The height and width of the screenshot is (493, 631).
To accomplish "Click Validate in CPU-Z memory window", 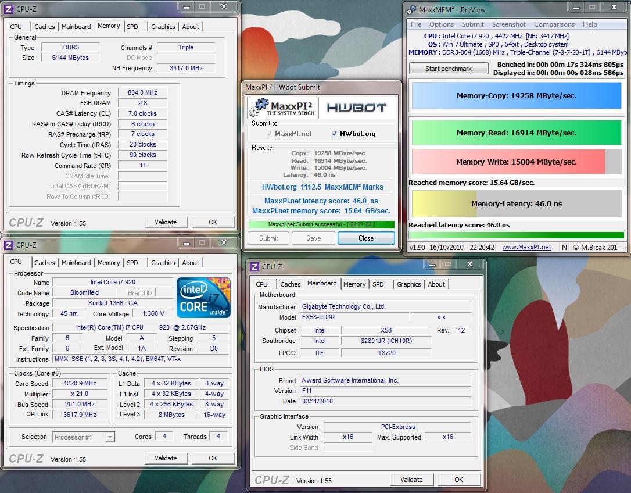I will point(166,222).
